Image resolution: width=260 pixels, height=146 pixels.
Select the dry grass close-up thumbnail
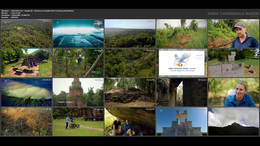point(26,122)
